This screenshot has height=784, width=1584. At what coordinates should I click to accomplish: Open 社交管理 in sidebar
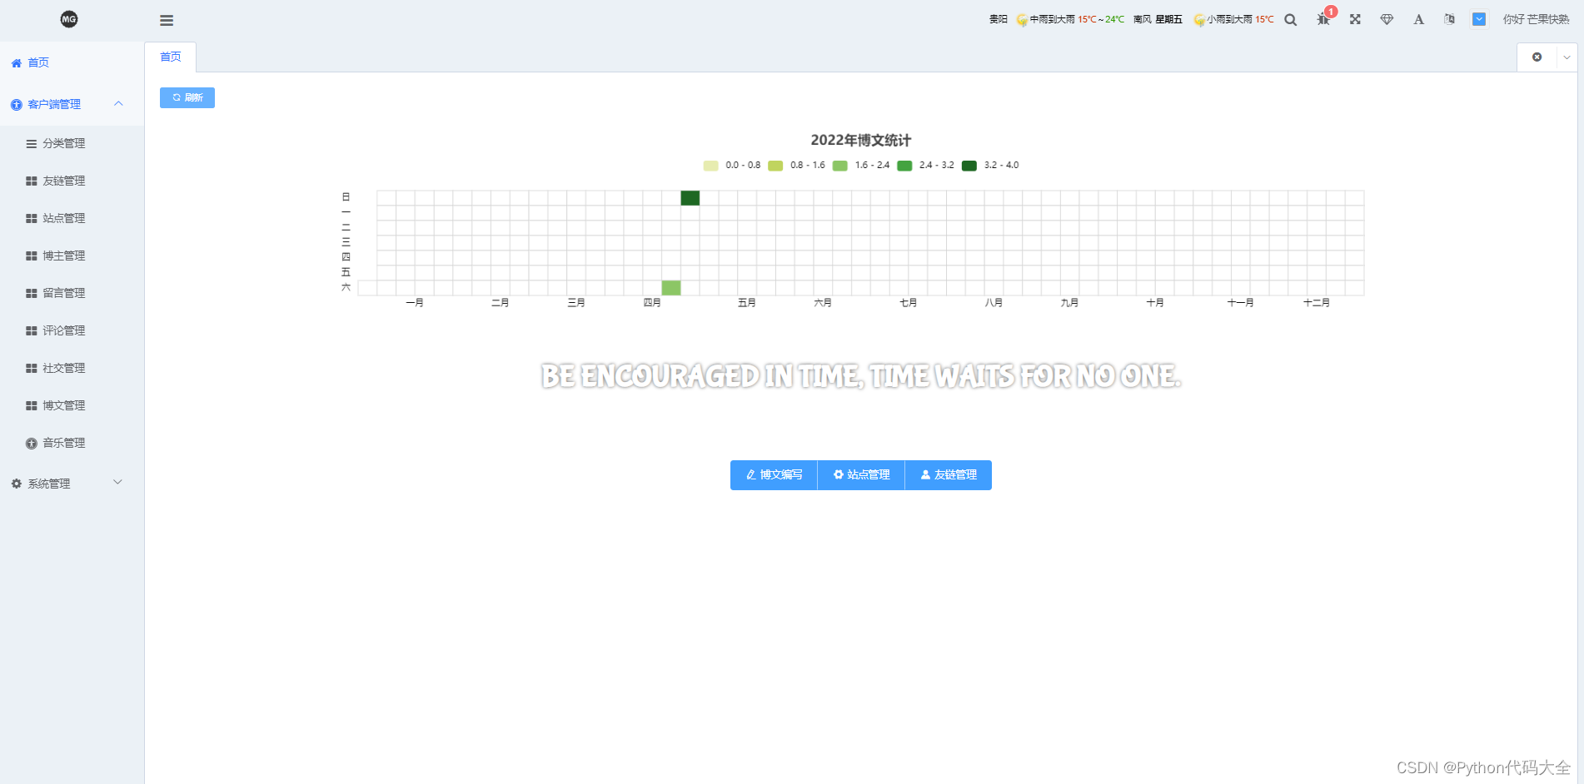(72, 368)
